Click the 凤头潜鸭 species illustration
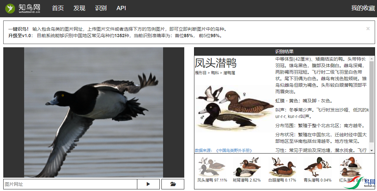The width and height of the screenshot is (377, 191). click(x=234, y=108)
